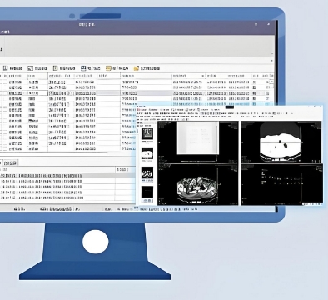The image size is (328, 300).
Task: Select the first series thumbnail in viewer sidebar
Action: 147,133
